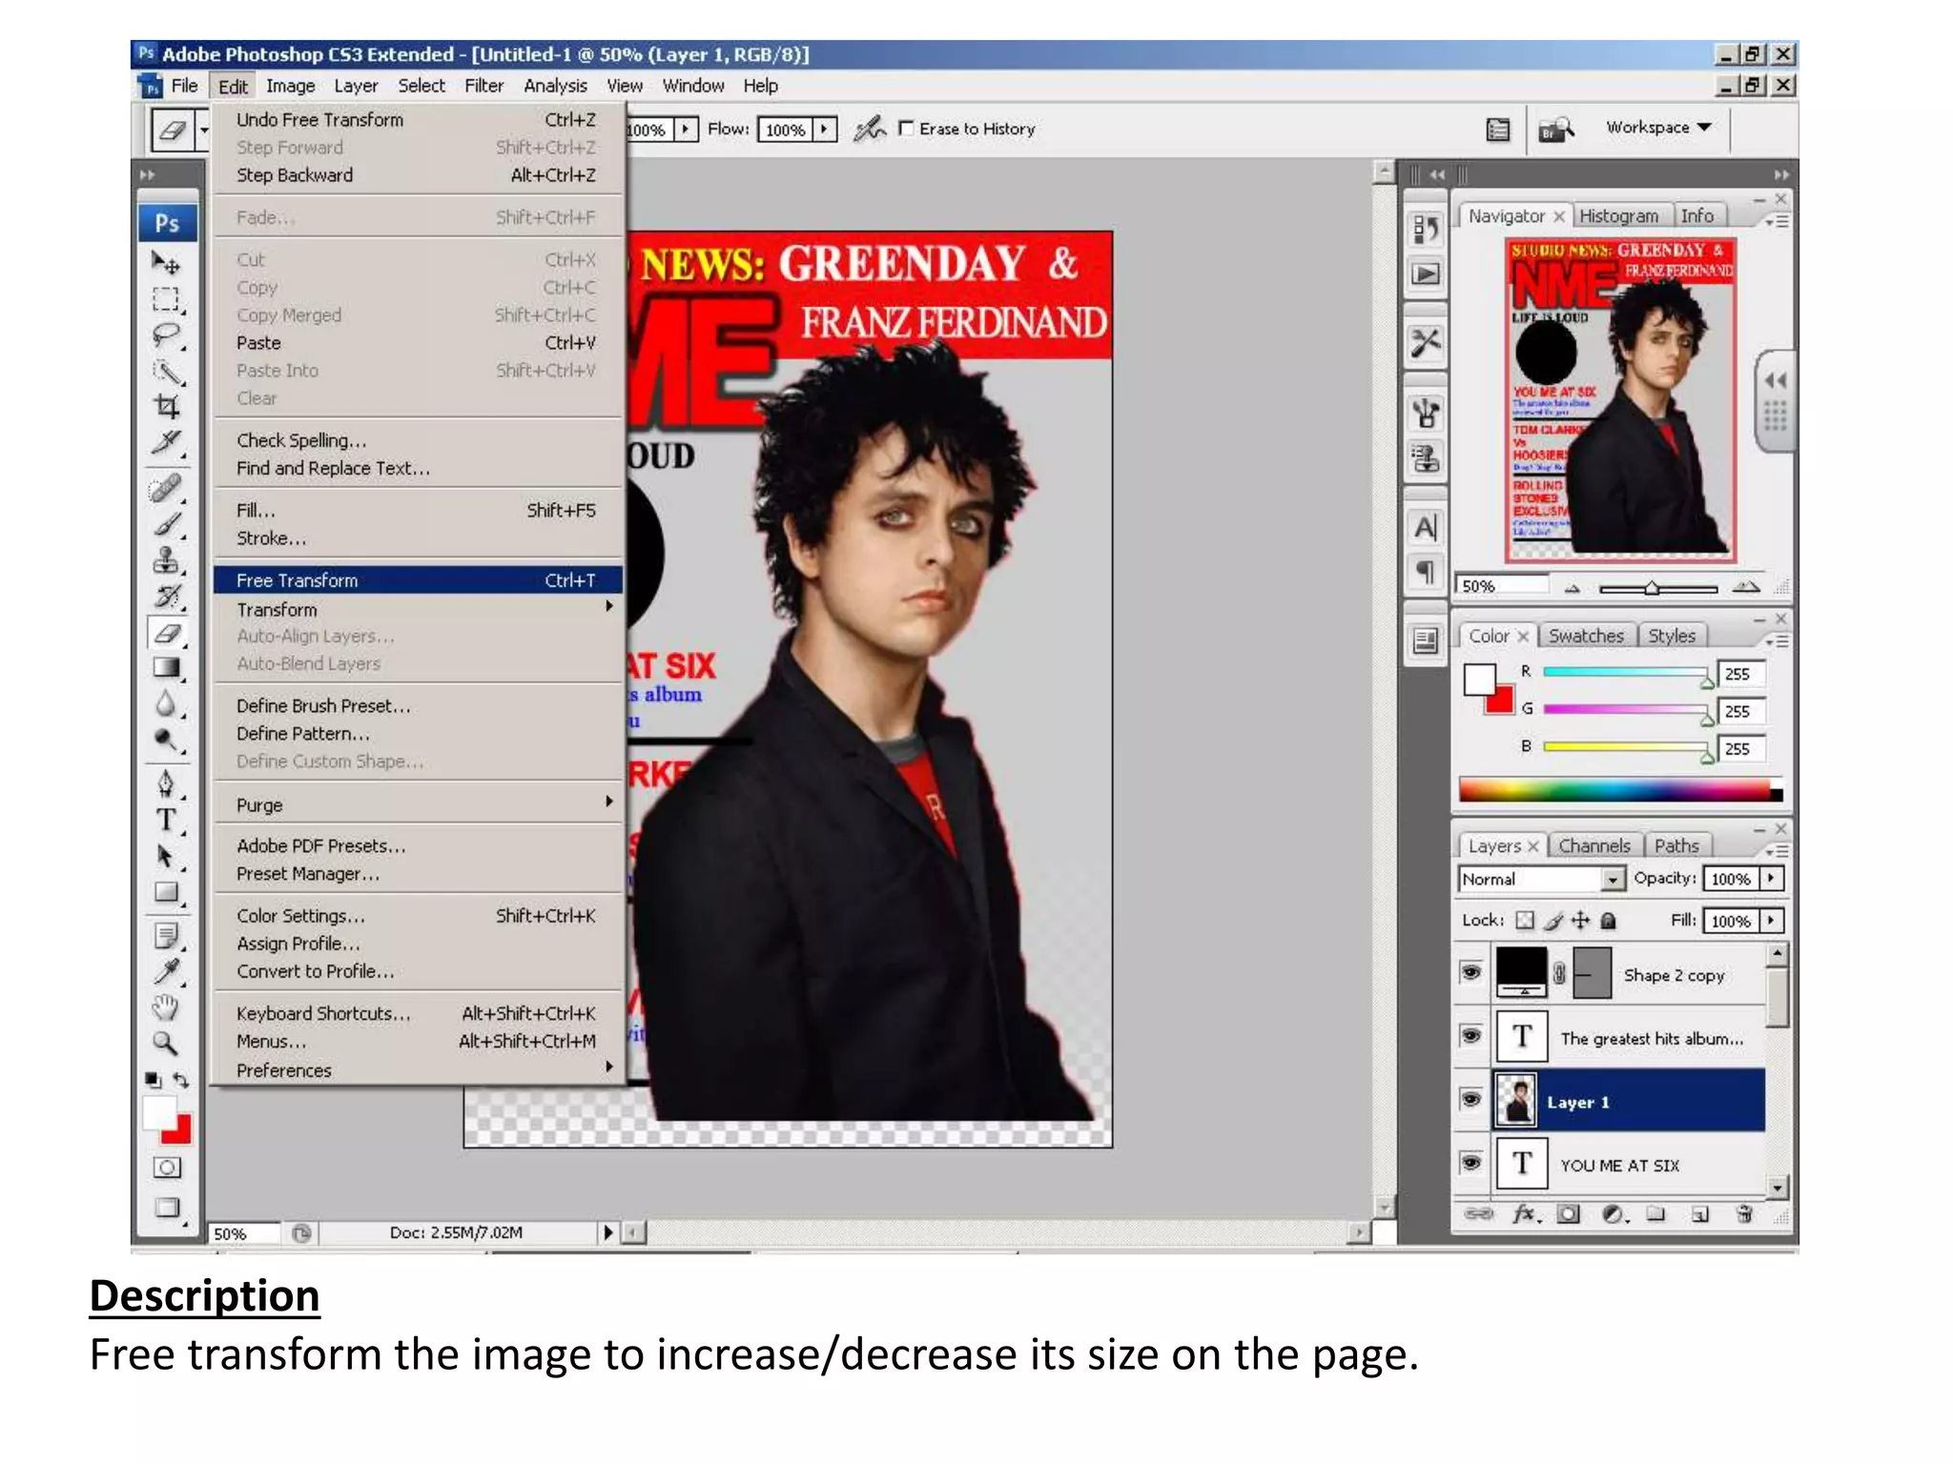Screen dimensions: 1953x1464
Task: Switch to the Swatches tab
Action: click(x=1586, y=636)
